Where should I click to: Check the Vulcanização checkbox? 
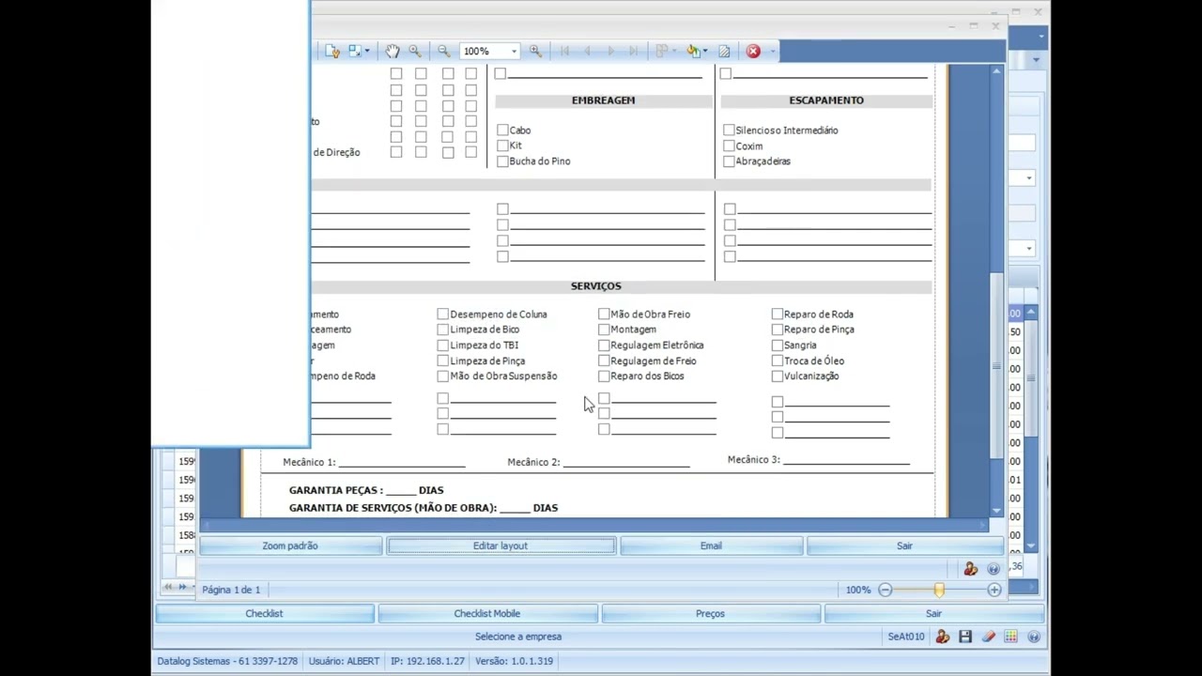(x=777, y=376)
